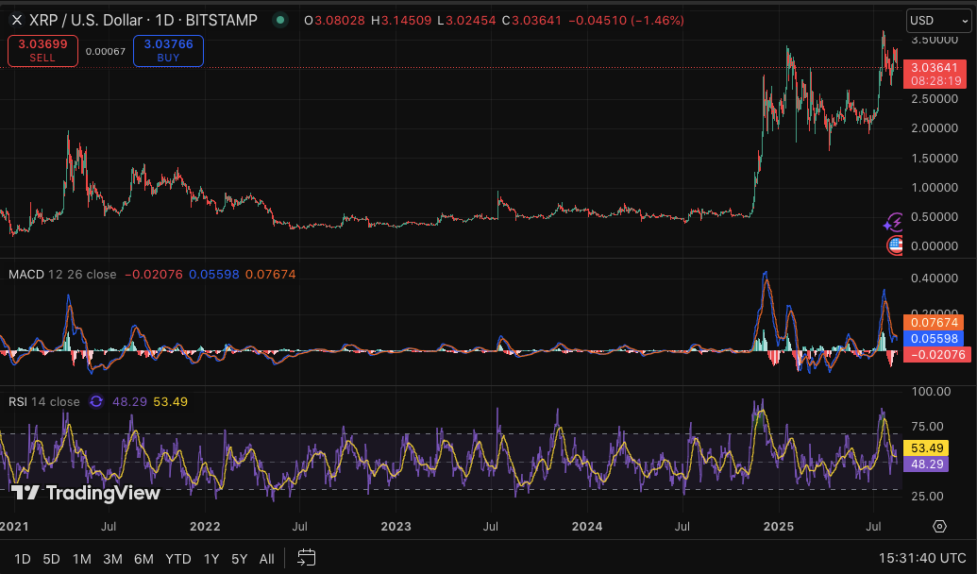Click the purple lightning event marker
Screen dimensions: 977x574
coord(893,223)
